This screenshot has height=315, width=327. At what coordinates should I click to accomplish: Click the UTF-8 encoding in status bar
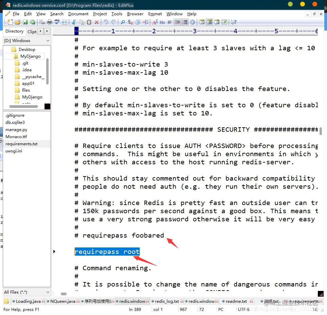pyautogui.click(x=244, y=309)
